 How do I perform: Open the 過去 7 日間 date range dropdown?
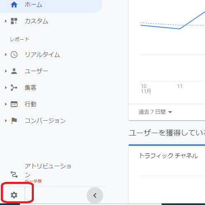tap(155, 112)
